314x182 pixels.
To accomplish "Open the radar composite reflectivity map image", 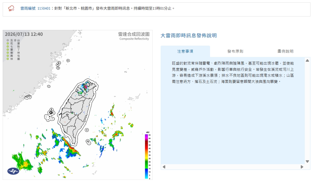I will pos(77,105).
